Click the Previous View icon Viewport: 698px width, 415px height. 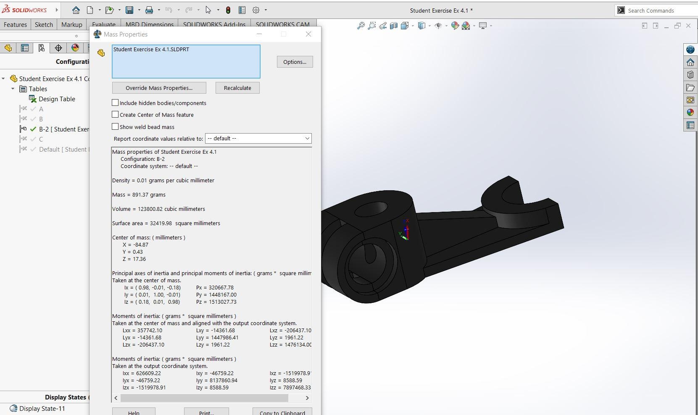(382, 26)
